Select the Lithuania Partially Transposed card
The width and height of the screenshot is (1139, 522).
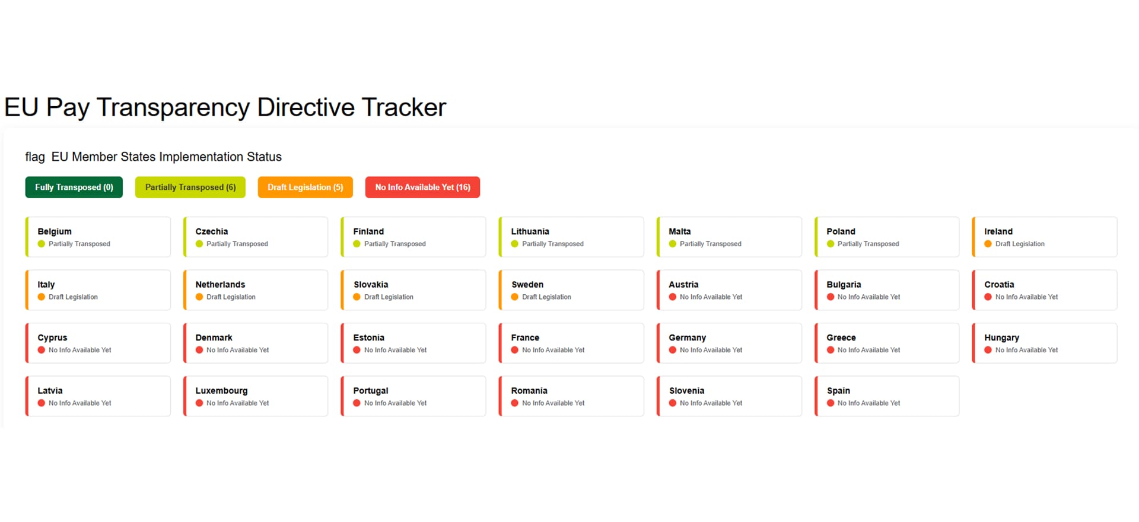click(x=571, y=237)
